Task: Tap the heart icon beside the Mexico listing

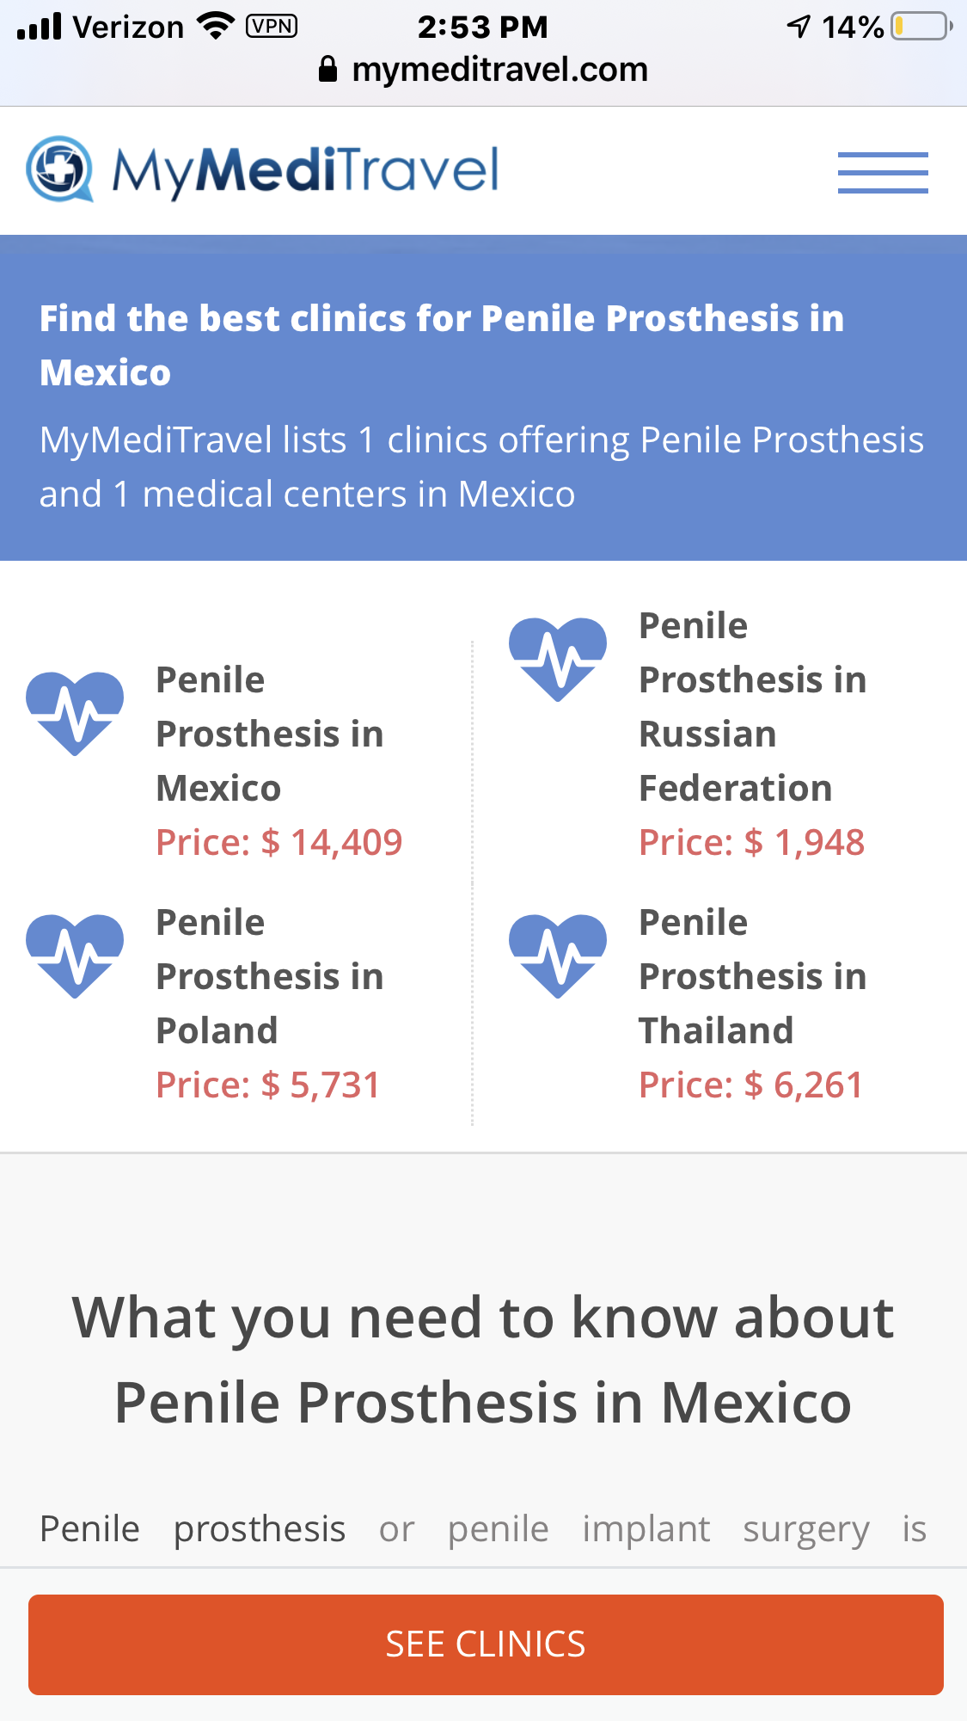Action: point(75,714)
